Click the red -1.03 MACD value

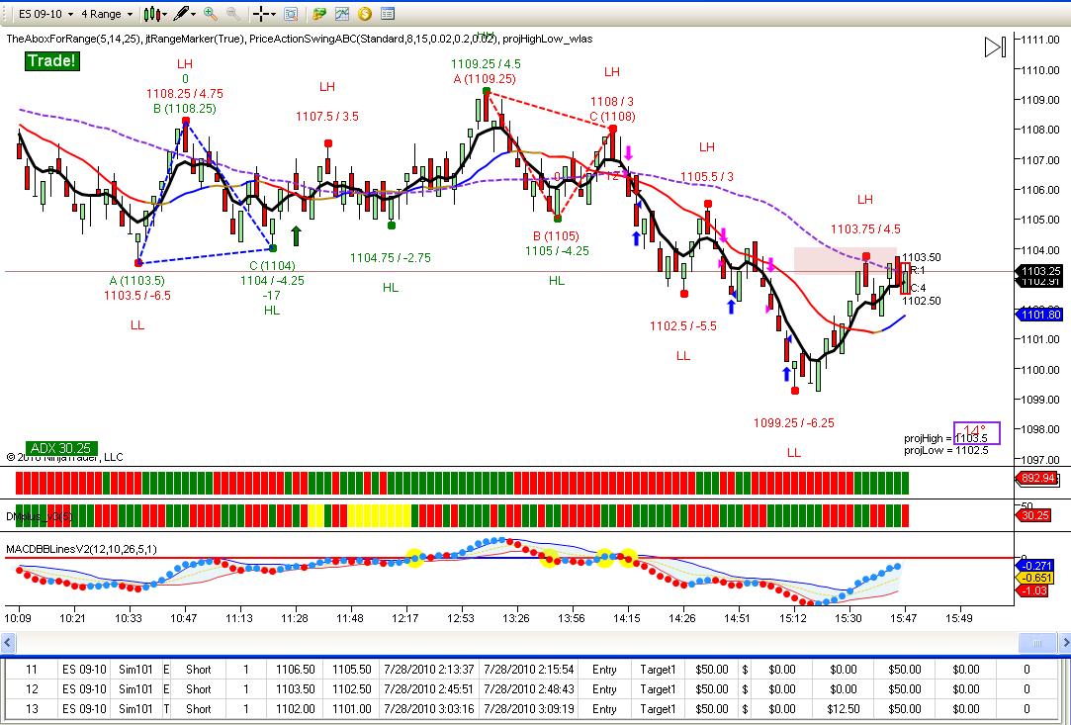1034,590
